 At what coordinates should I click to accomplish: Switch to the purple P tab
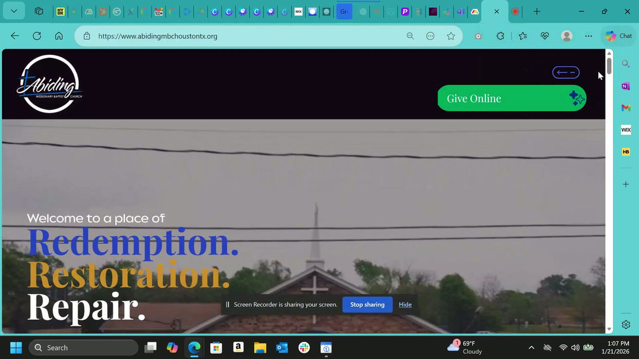click(x=405, y=11)
